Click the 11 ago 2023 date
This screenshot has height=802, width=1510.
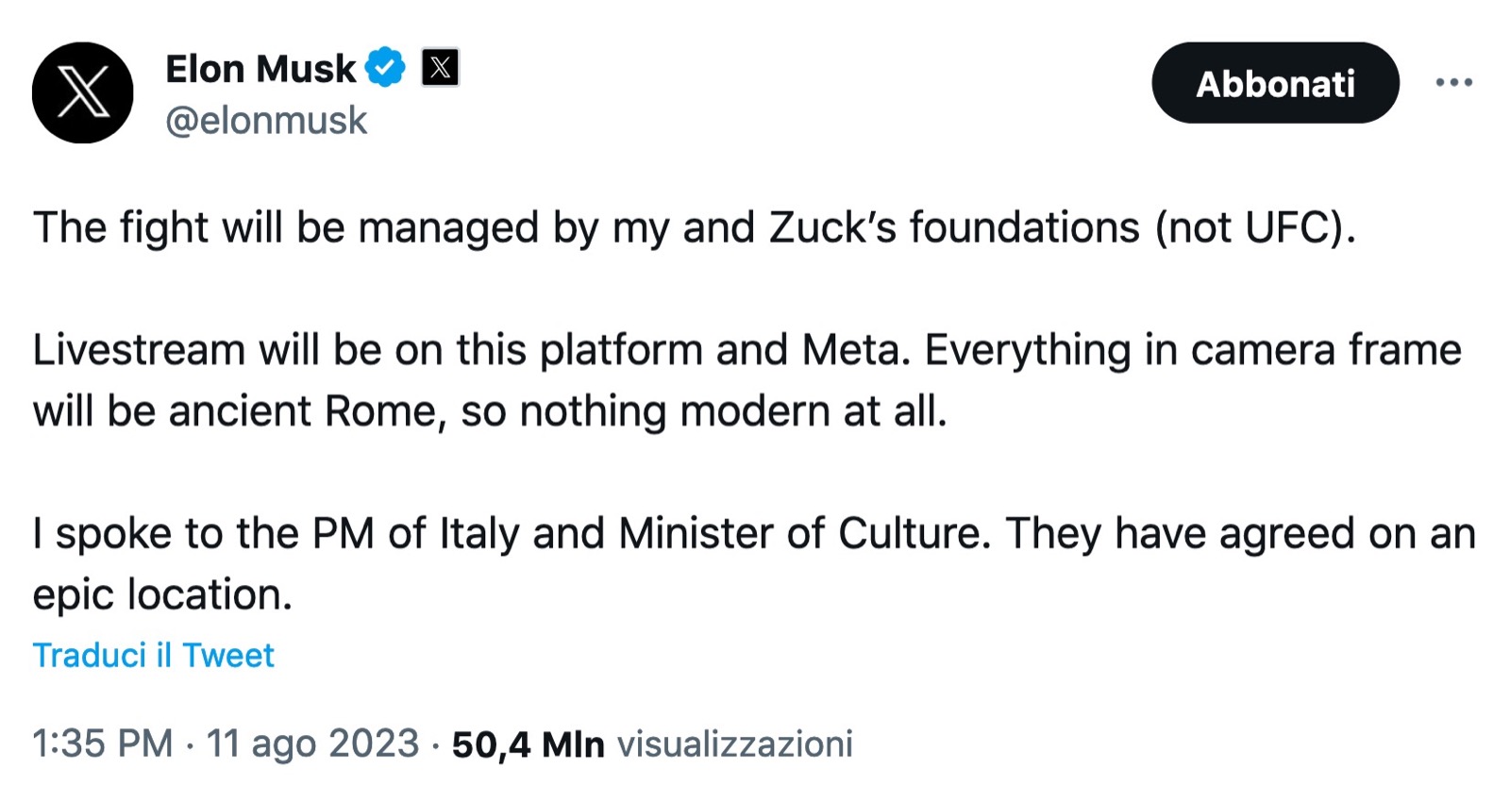click(312, 744)
